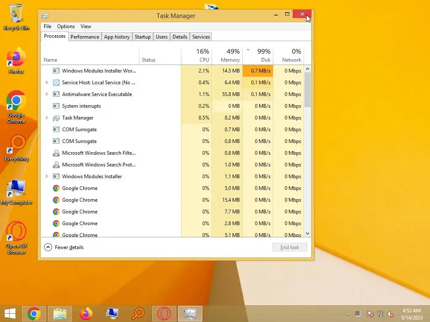Maximize the Task Manager window
The image size is (430, 322).
287,14
